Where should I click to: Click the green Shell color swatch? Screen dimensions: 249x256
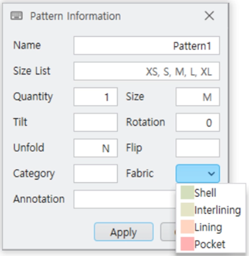(187, 193)
